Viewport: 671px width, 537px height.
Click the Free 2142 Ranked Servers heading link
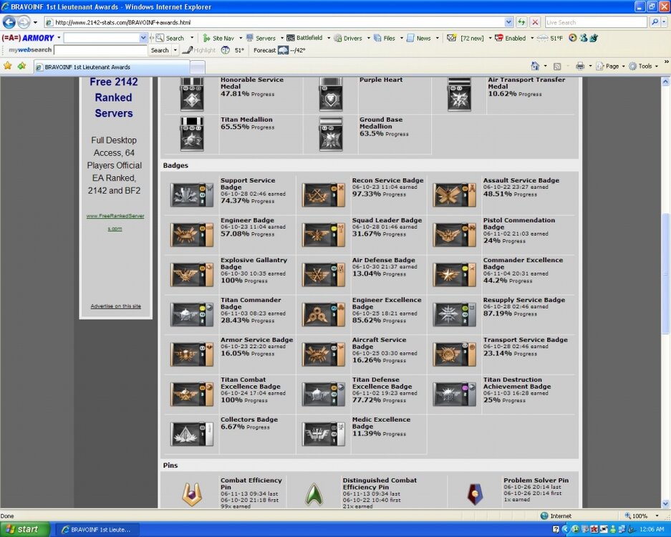tap(114, 97)
